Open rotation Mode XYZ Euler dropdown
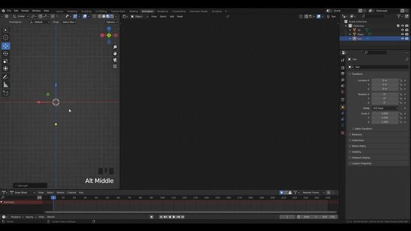Viewport: 411px width, 231px height. pos(385,108)
